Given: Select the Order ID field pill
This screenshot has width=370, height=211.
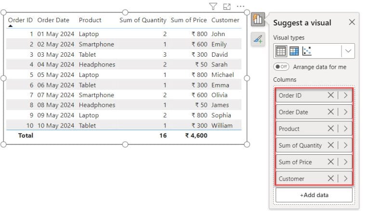Looking at the screenshot, I should (314, 95).
